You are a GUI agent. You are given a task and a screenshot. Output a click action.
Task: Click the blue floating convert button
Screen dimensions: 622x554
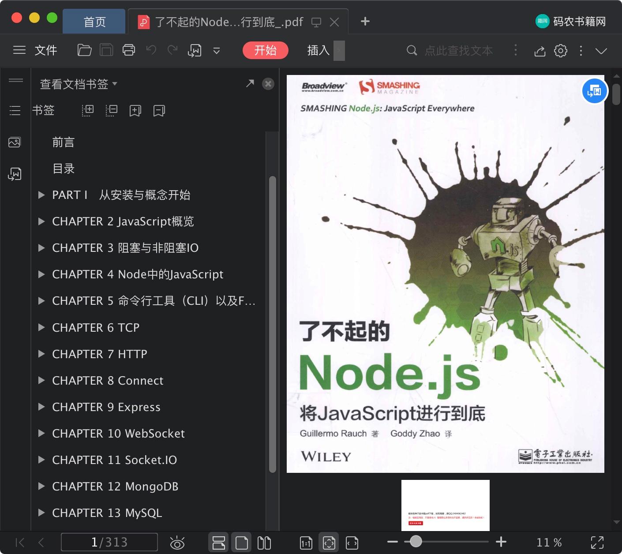595,91
